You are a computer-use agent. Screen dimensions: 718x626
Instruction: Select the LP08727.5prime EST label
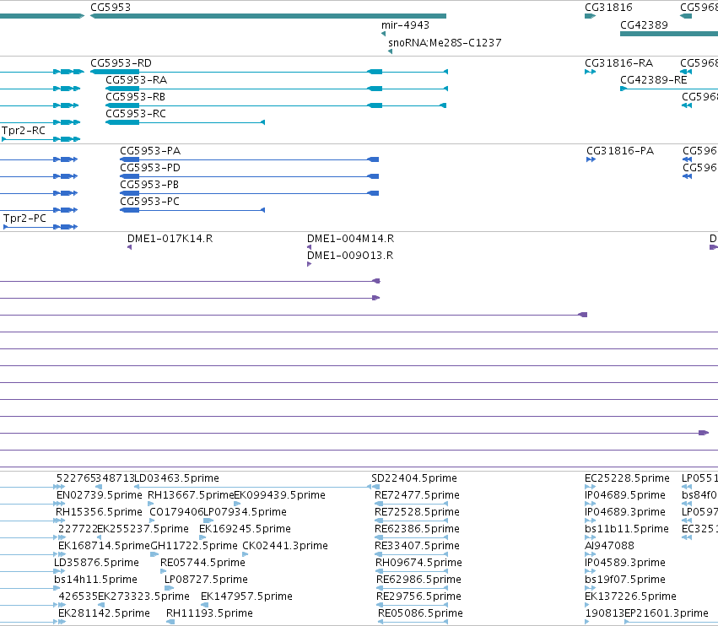[x=206, y=580]
